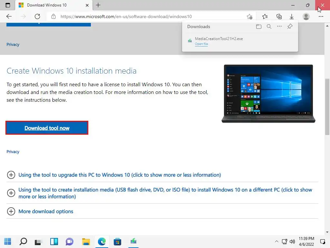Open Privacy link below Download tool button

[13, 152]
